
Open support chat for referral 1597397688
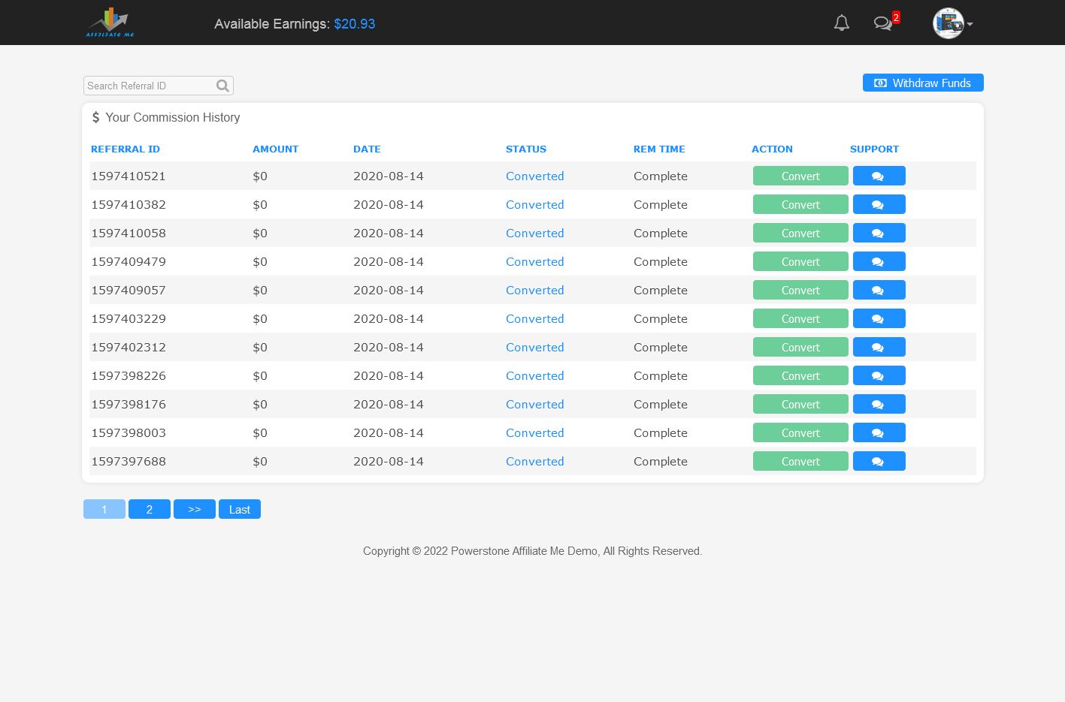click(879, 462)
